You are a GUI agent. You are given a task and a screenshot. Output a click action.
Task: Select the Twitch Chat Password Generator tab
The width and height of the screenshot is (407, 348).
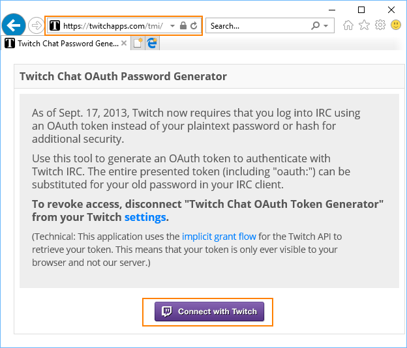(66, 43)
